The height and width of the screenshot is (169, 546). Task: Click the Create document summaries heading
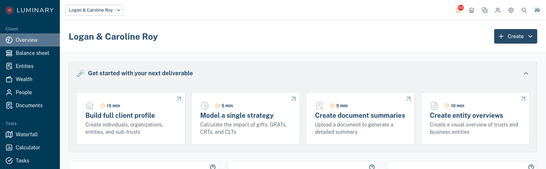pos(360,116)
